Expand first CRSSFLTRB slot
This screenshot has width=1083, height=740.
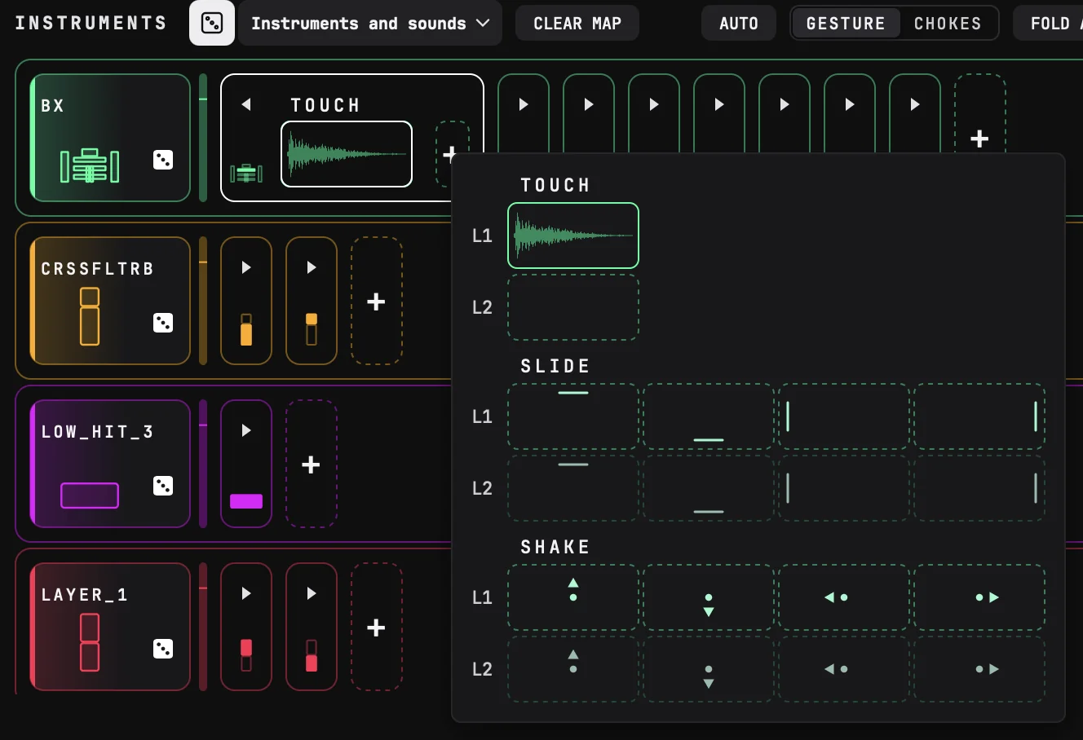pos(246,267)
